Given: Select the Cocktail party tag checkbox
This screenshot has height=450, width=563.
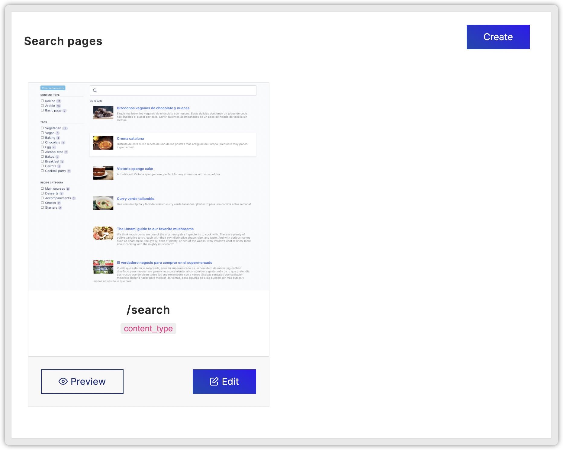Looking at the screenshot, I should pyautogui.click(x=42, y=171).
